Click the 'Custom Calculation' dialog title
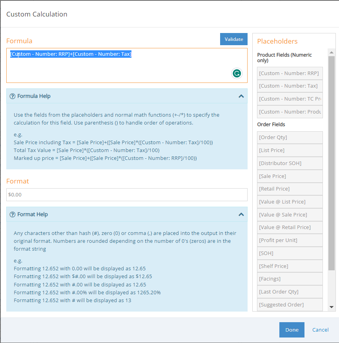This screenshot has width=339, height=343. pyautogui.click(x=37, y=14)
